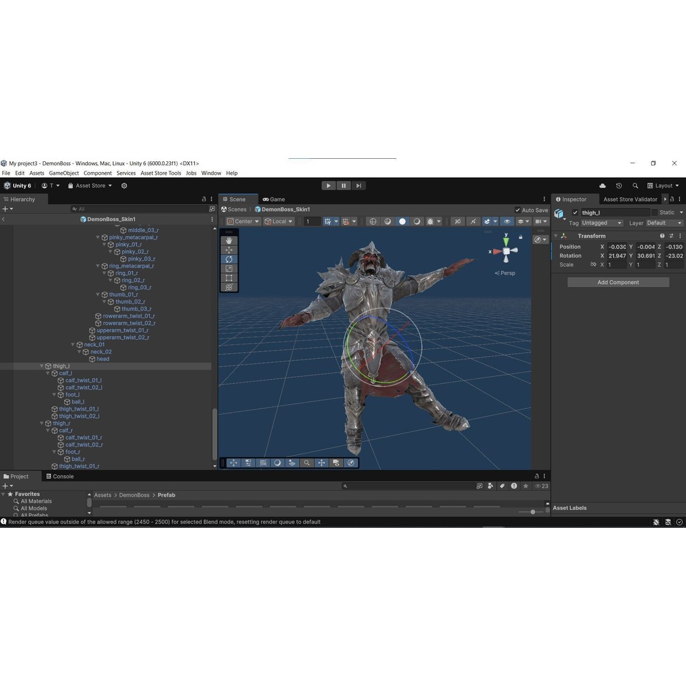Switch to Asset Store Validator tab
The height and width of the screenshot is (686, 686).
pos(630,199)
